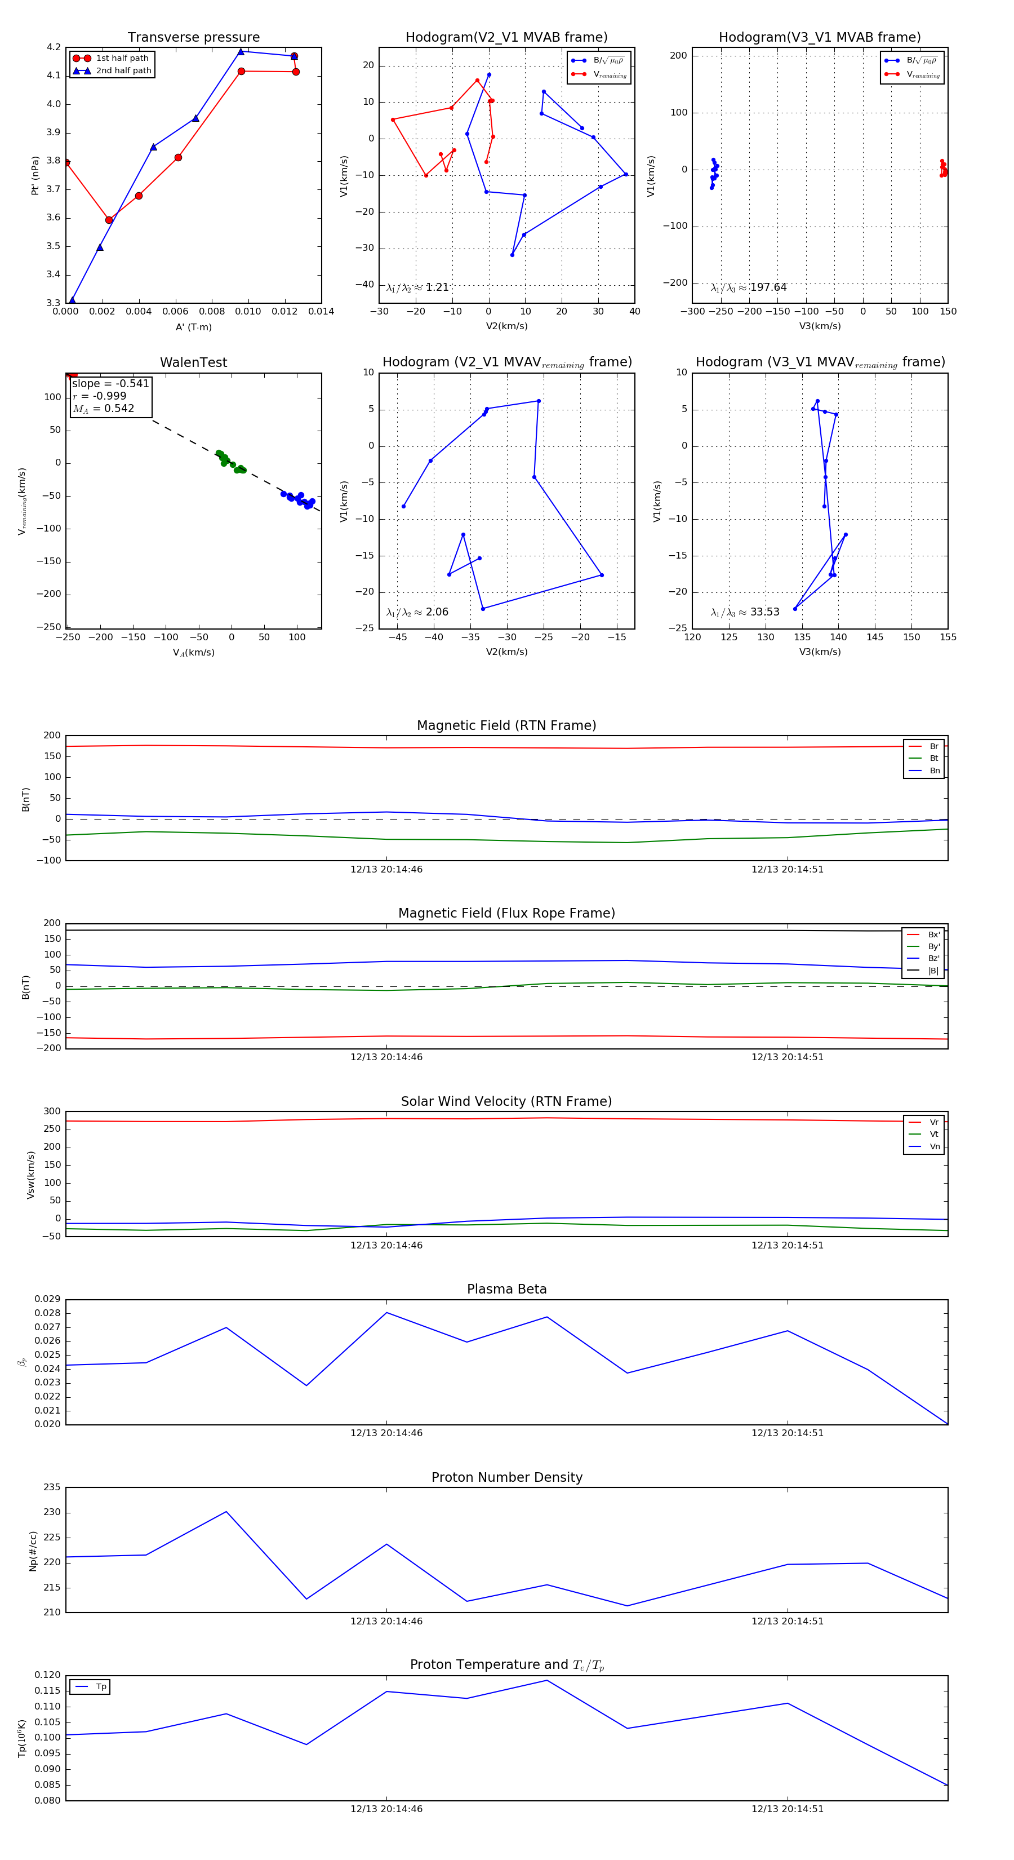Image resolution: width=1014 pixels, height=1860 pixels.
Task: Click the 'Plasma Beta' plot title
Action: [x=506, y=1290]
